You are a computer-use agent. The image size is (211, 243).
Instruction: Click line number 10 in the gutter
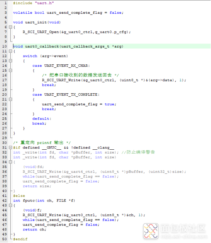[x=5, y=46]
